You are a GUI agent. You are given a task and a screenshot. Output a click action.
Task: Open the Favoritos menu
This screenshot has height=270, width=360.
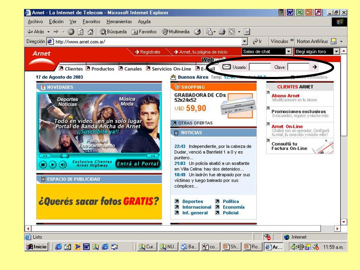click(x=91, y=22)
